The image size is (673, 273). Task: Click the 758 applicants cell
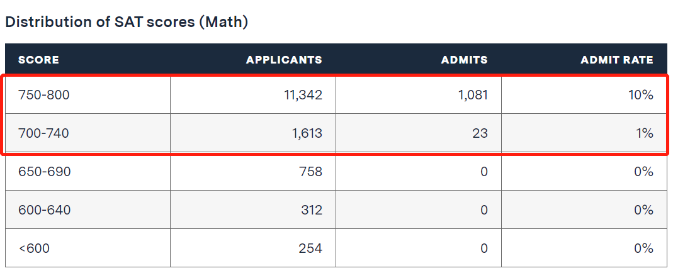point(311,172)
